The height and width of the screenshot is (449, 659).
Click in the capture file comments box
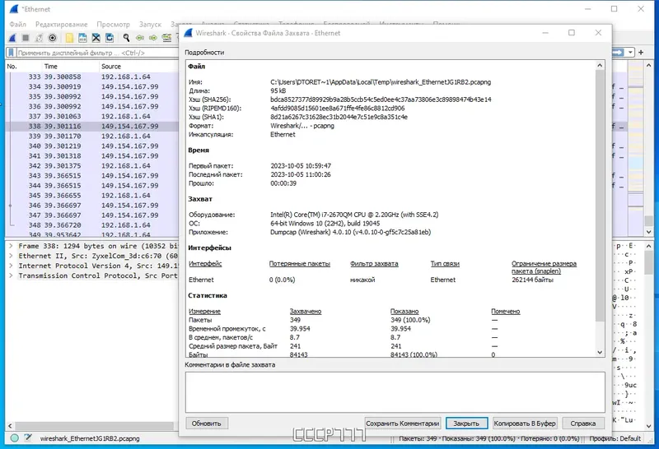click(x=395, y=392)
